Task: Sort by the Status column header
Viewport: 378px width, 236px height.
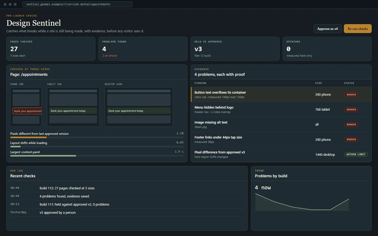Action: (x=349, y=83)
